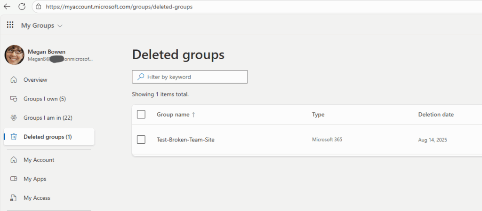The width and height of the screenshot is (482, 211).
Task: Click the Groups I am in people icon
Action: pyautogui.click(x=14, y=117)
